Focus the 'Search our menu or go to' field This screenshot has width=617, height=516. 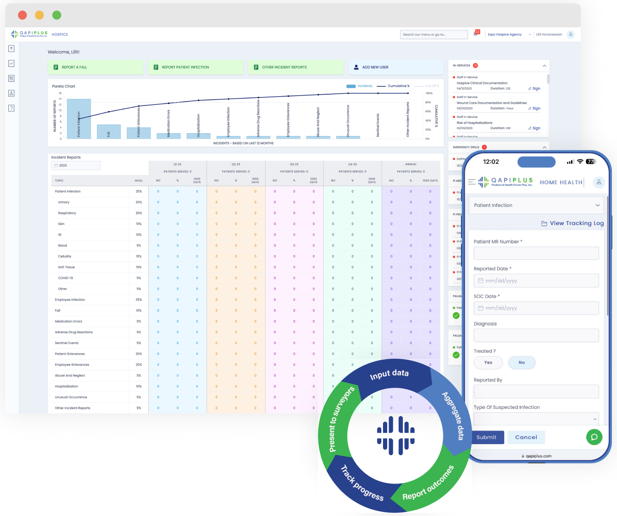(434, 34)
